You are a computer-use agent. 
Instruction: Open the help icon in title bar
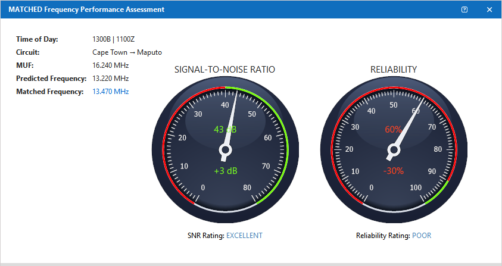click(464, 10)
